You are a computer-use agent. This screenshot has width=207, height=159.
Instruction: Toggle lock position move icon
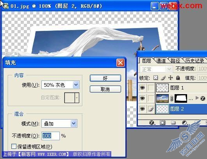coord(170,78)
